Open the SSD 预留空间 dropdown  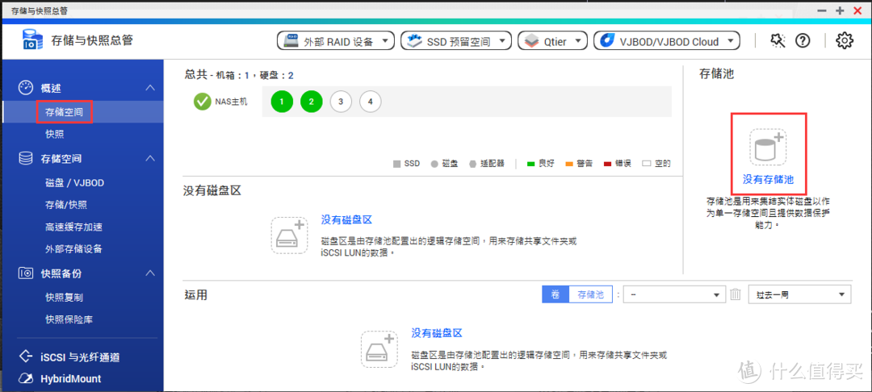[x=455, y=41]
